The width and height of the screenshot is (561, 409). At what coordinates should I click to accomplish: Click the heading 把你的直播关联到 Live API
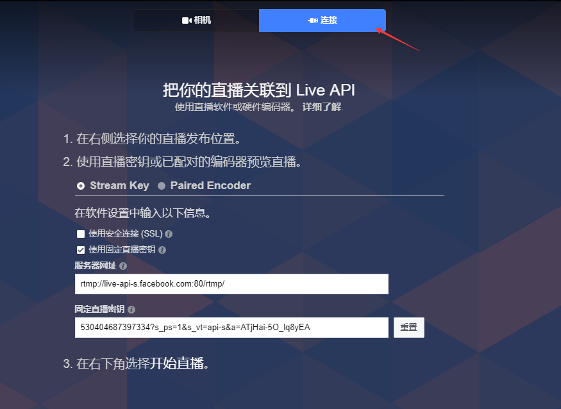click(259, 90)
